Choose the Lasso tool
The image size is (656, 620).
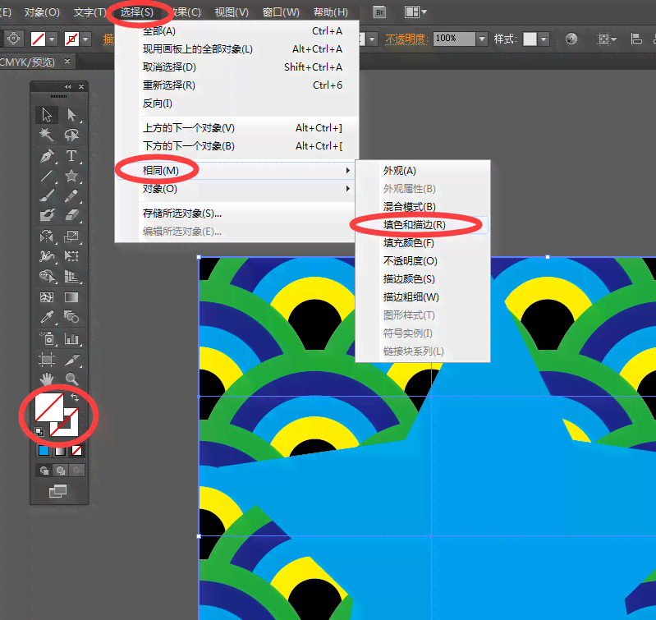coord(71,135)
